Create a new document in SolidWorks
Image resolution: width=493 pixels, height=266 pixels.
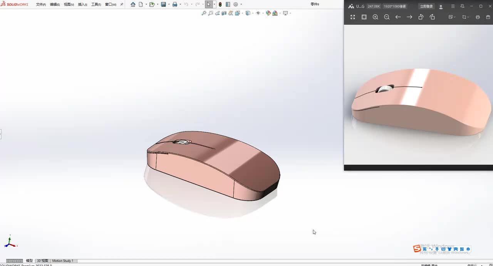141,5
